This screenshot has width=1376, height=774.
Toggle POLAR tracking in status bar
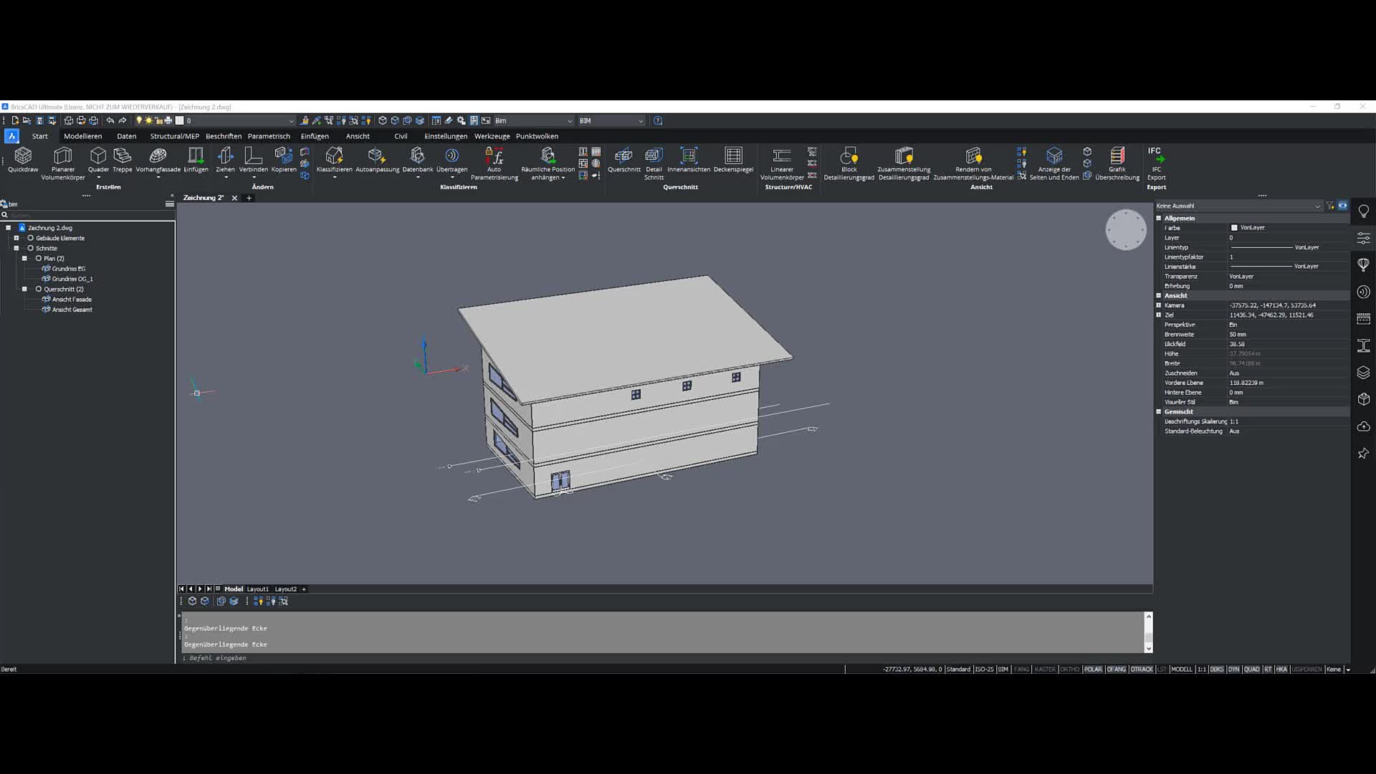1093,669
